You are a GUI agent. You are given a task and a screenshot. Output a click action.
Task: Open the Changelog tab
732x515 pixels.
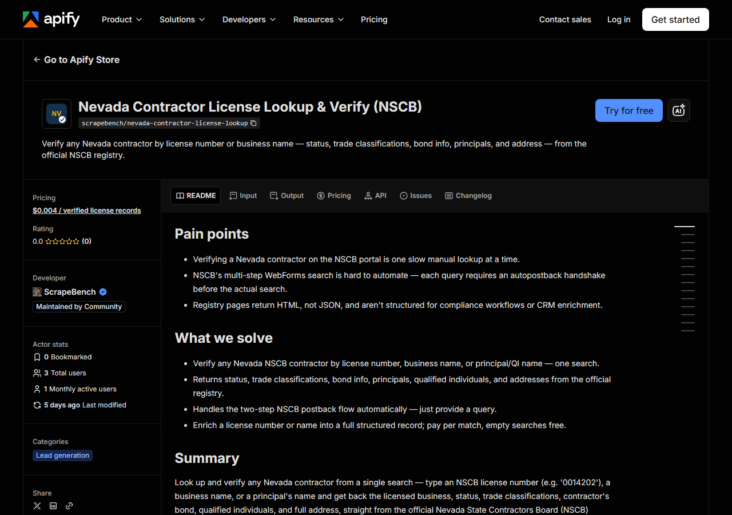(468, 196)
